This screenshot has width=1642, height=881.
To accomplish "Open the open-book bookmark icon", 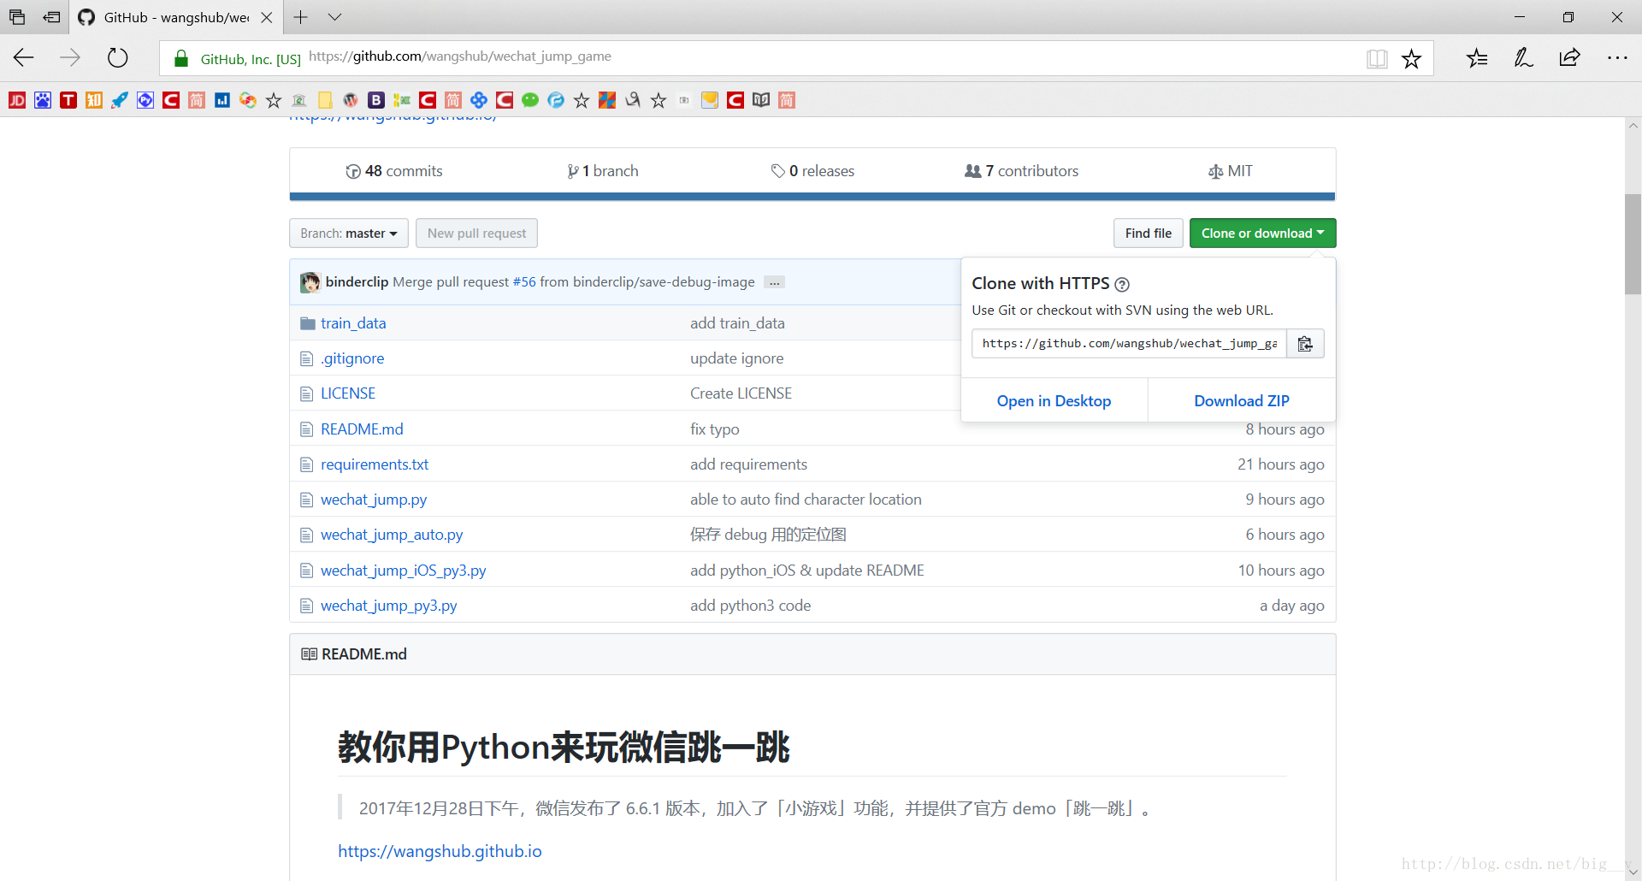I will click(761, 100).
